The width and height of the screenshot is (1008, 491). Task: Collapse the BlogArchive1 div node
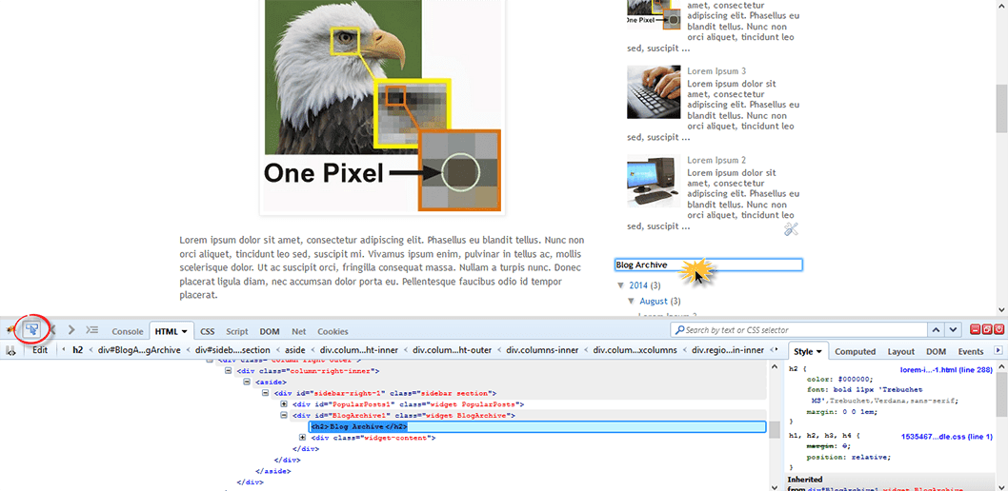point(284,416)
